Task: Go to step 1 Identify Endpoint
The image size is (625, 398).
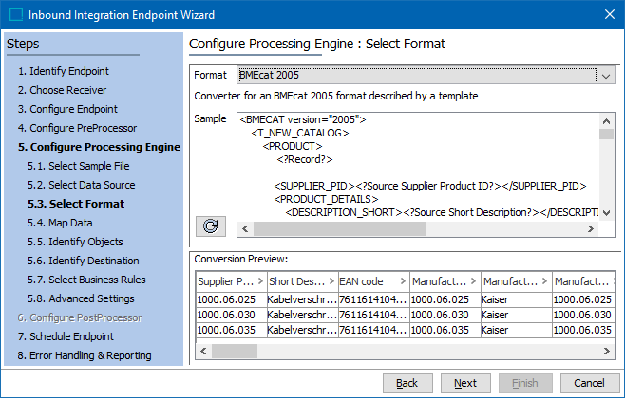Action: [63, 71]
